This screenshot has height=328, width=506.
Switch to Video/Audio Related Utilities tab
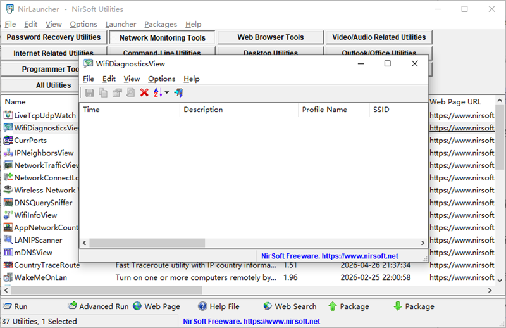[379, 37]
